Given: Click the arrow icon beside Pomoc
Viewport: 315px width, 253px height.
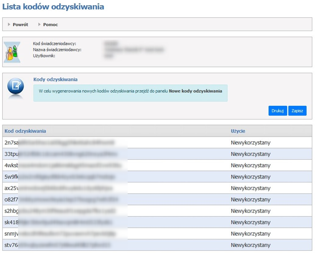Looking at the screenshot, I should coord(39,25).
